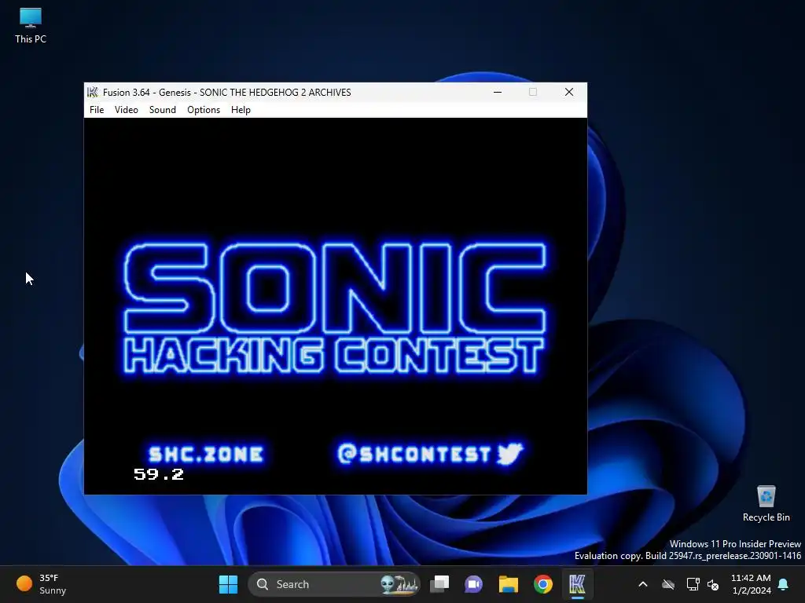Launch Google Chrome from taskbar
The height and width of the screenshot is (603, 805).
[x=542, y=584]
